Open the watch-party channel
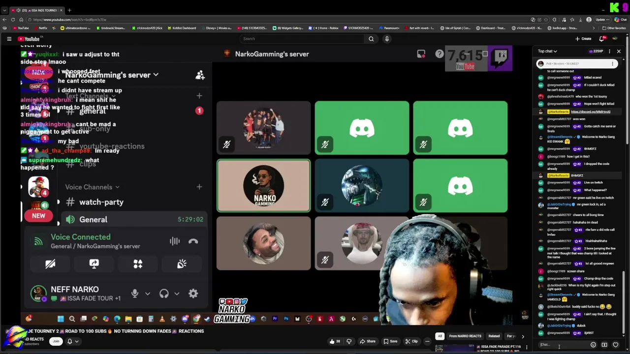 coord(94,202)
